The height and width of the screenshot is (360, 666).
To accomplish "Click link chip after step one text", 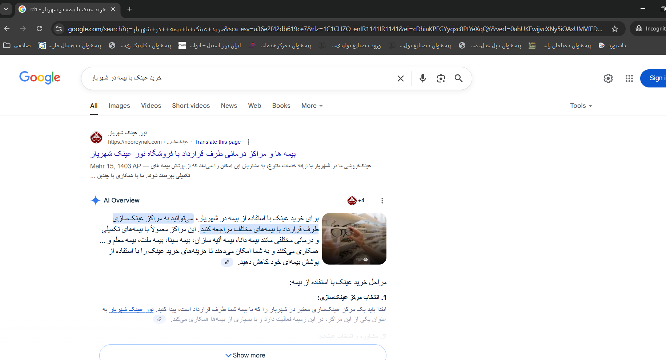I will [159, 319].
